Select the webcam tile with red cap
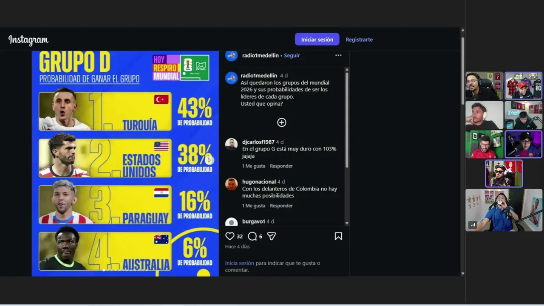 (523, 86)
